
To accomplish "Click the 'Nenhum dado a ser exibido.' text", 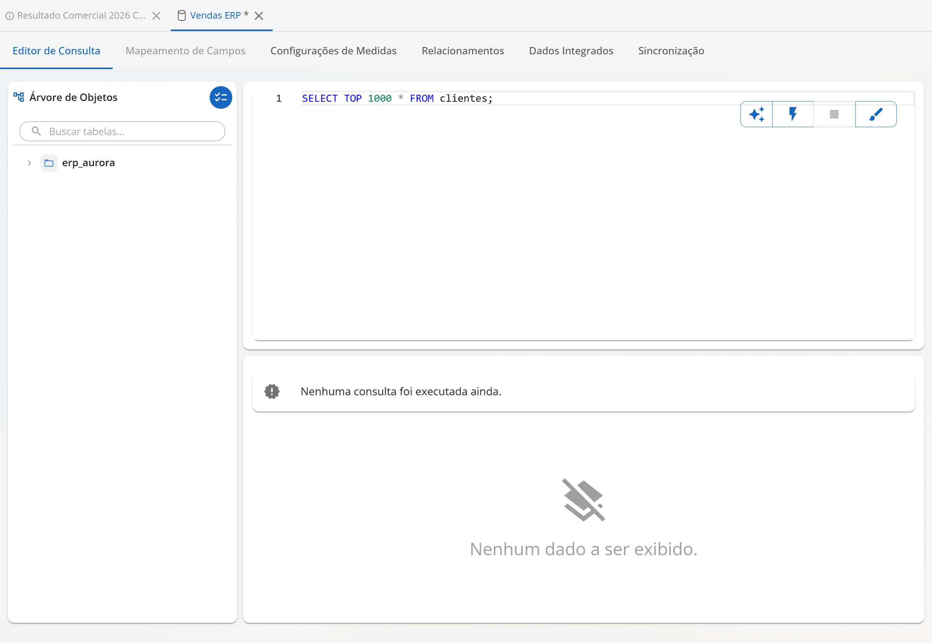I will (583, 549).
